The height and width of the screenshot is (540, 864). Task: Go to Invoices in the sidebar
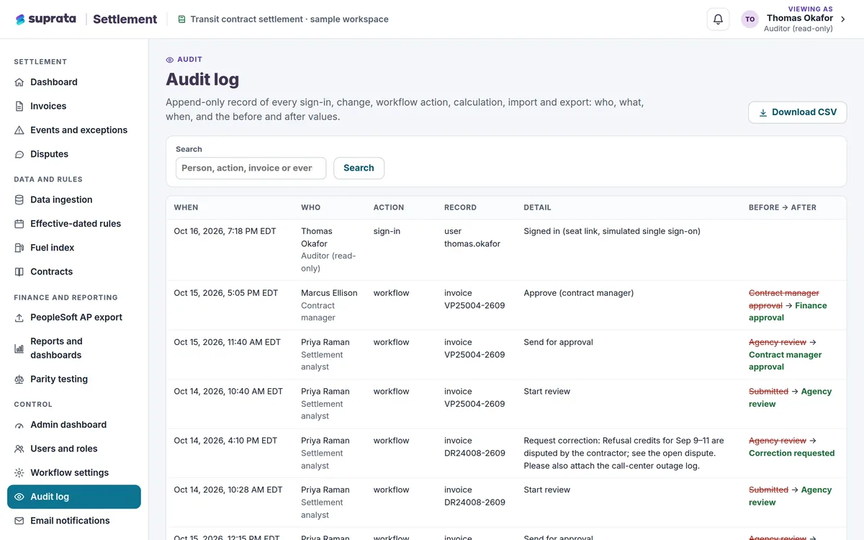coord(74,106)
